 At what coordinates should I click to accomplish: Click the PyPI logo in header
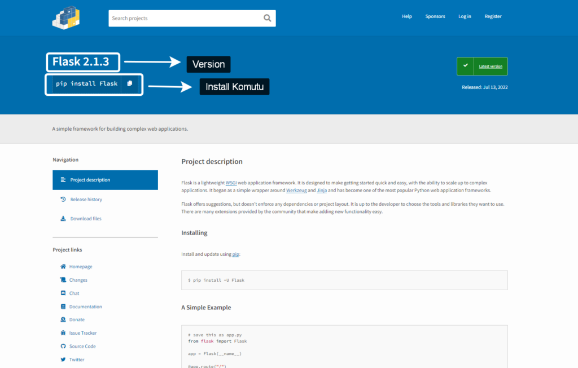[x=66, y=17]
